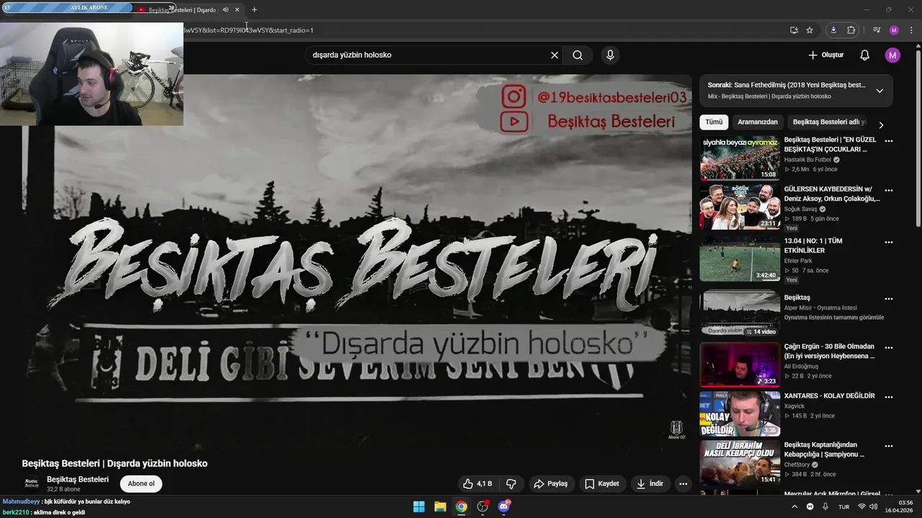Click the magnifier search button
The width and height of the screenshot is (922, 518).
(578, 55)
